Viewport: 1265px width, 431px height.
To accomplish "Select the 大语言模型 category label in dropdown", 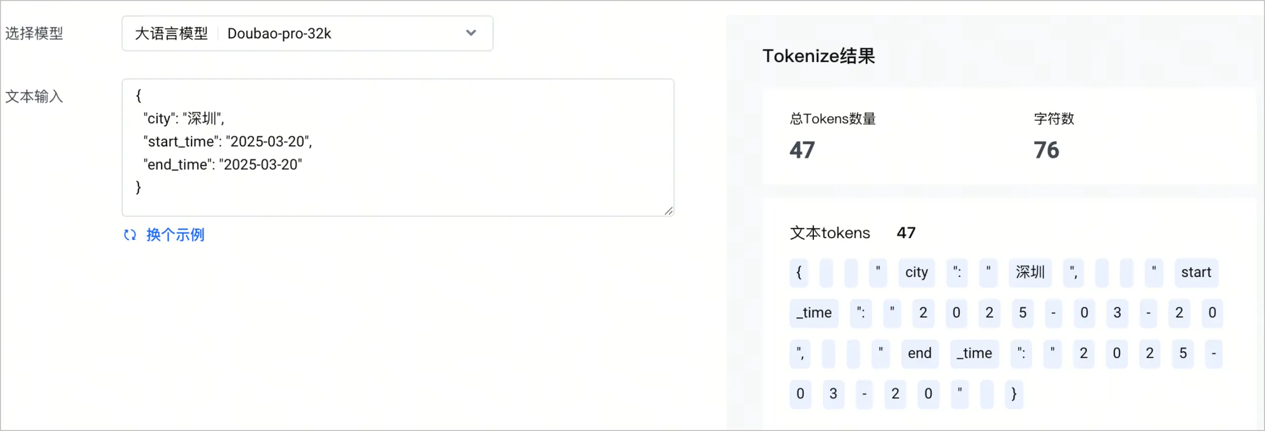I will click(x=171, y=33).
